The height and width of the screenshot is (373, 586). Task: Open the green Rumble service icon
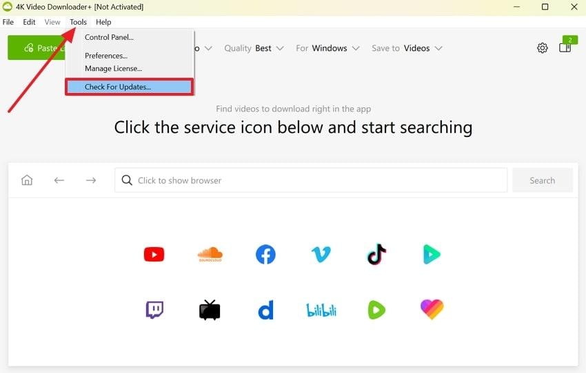[376, 310]
